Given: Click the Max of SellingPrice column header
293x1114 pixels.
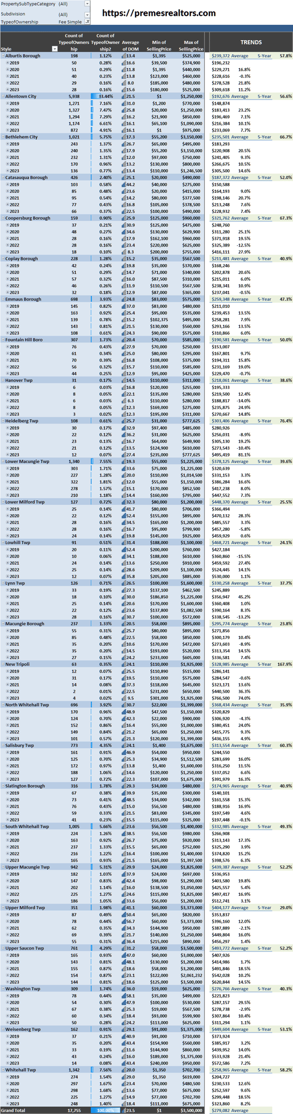Looking at the screenshot, I should (x=191, y=46).
